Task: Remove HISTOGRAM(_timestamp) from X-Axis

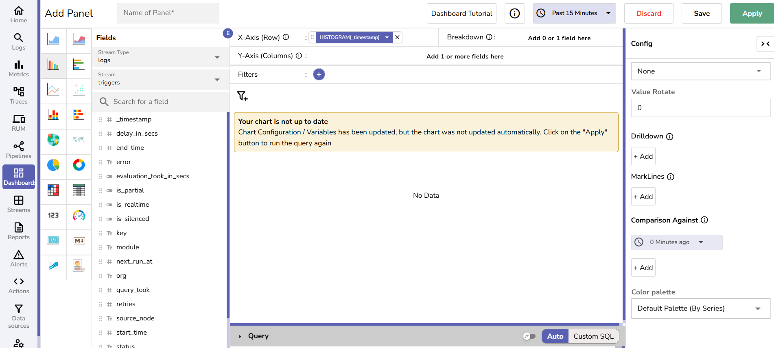Action: point(398,37)
